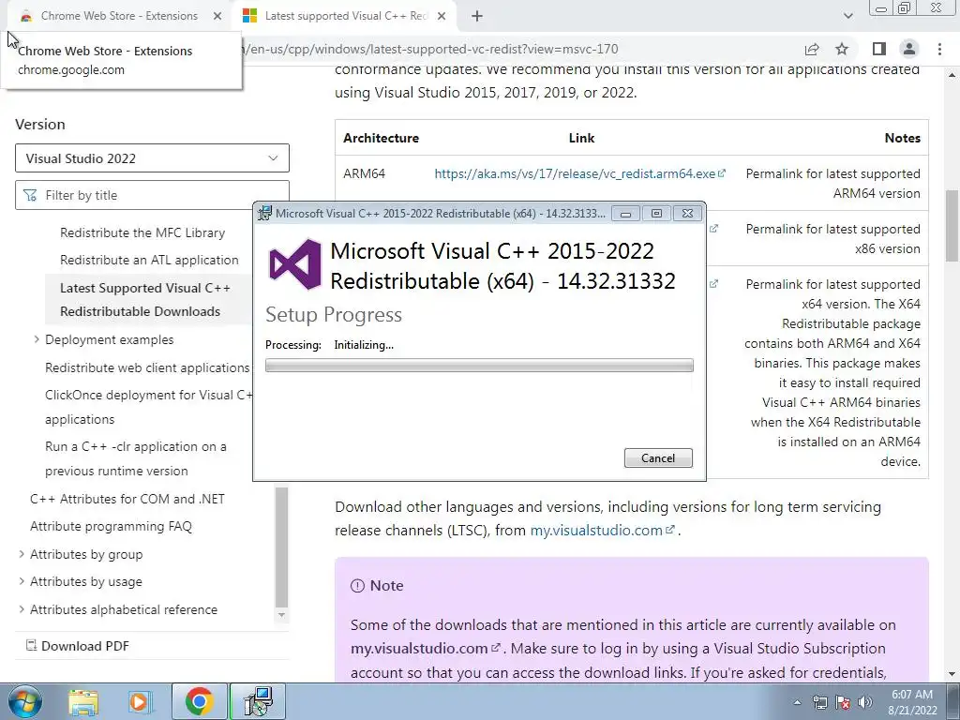
Task: Open the tab search dropdown
Action: 847,16
